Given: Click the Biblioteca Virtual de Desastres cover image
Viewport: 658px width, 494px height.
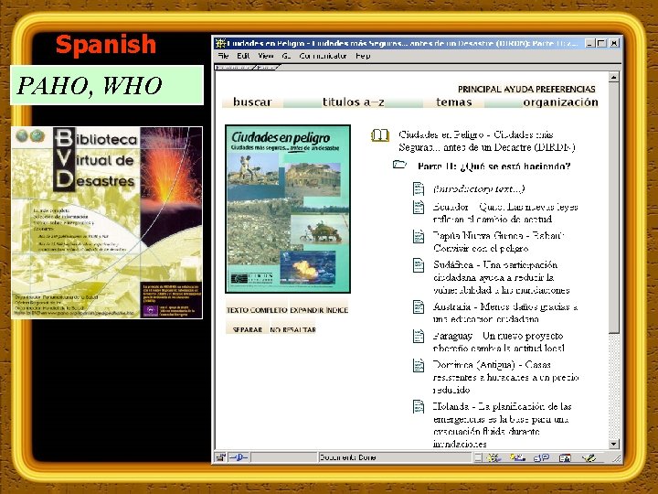Looking at the screenshot, I should 107,222.
